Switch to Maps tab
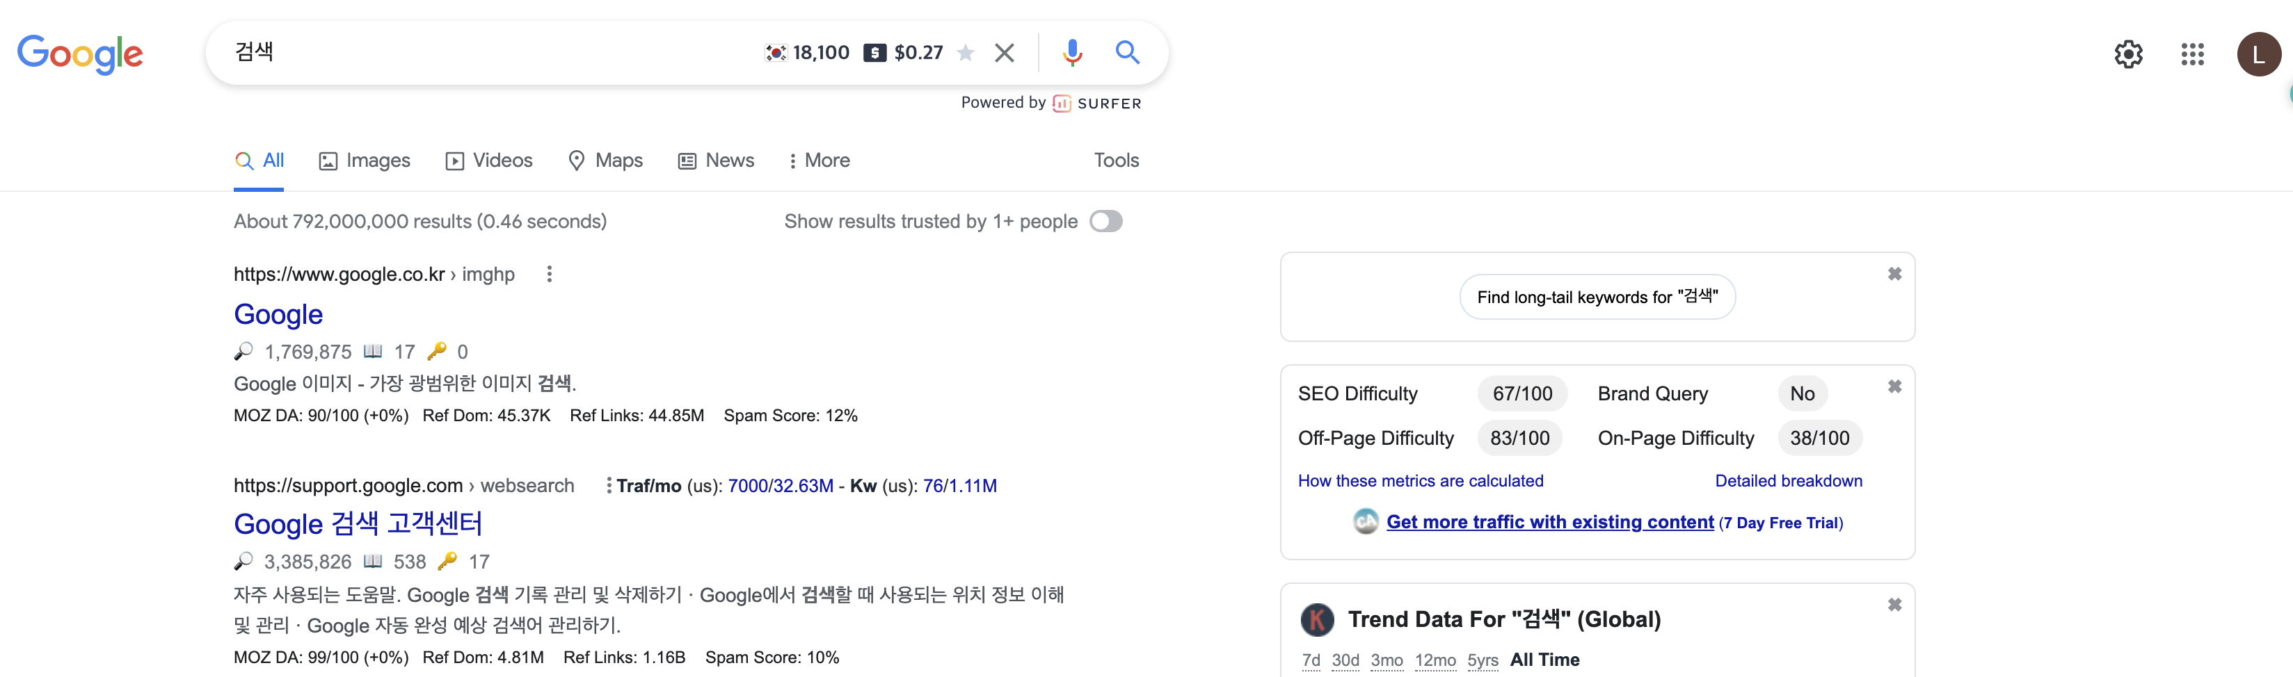Image resolution: width=2293 pixels, height=677 pixels. point(605,160)
